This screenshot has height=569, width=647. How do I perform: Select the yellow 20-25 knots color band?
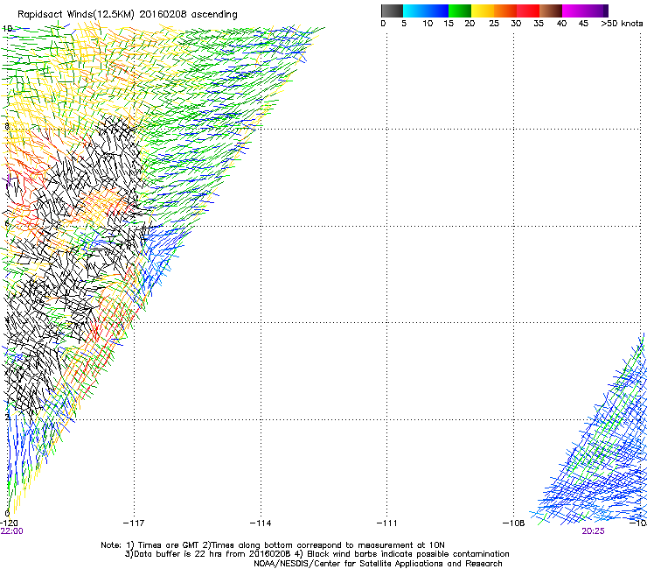tap(483, 11)
